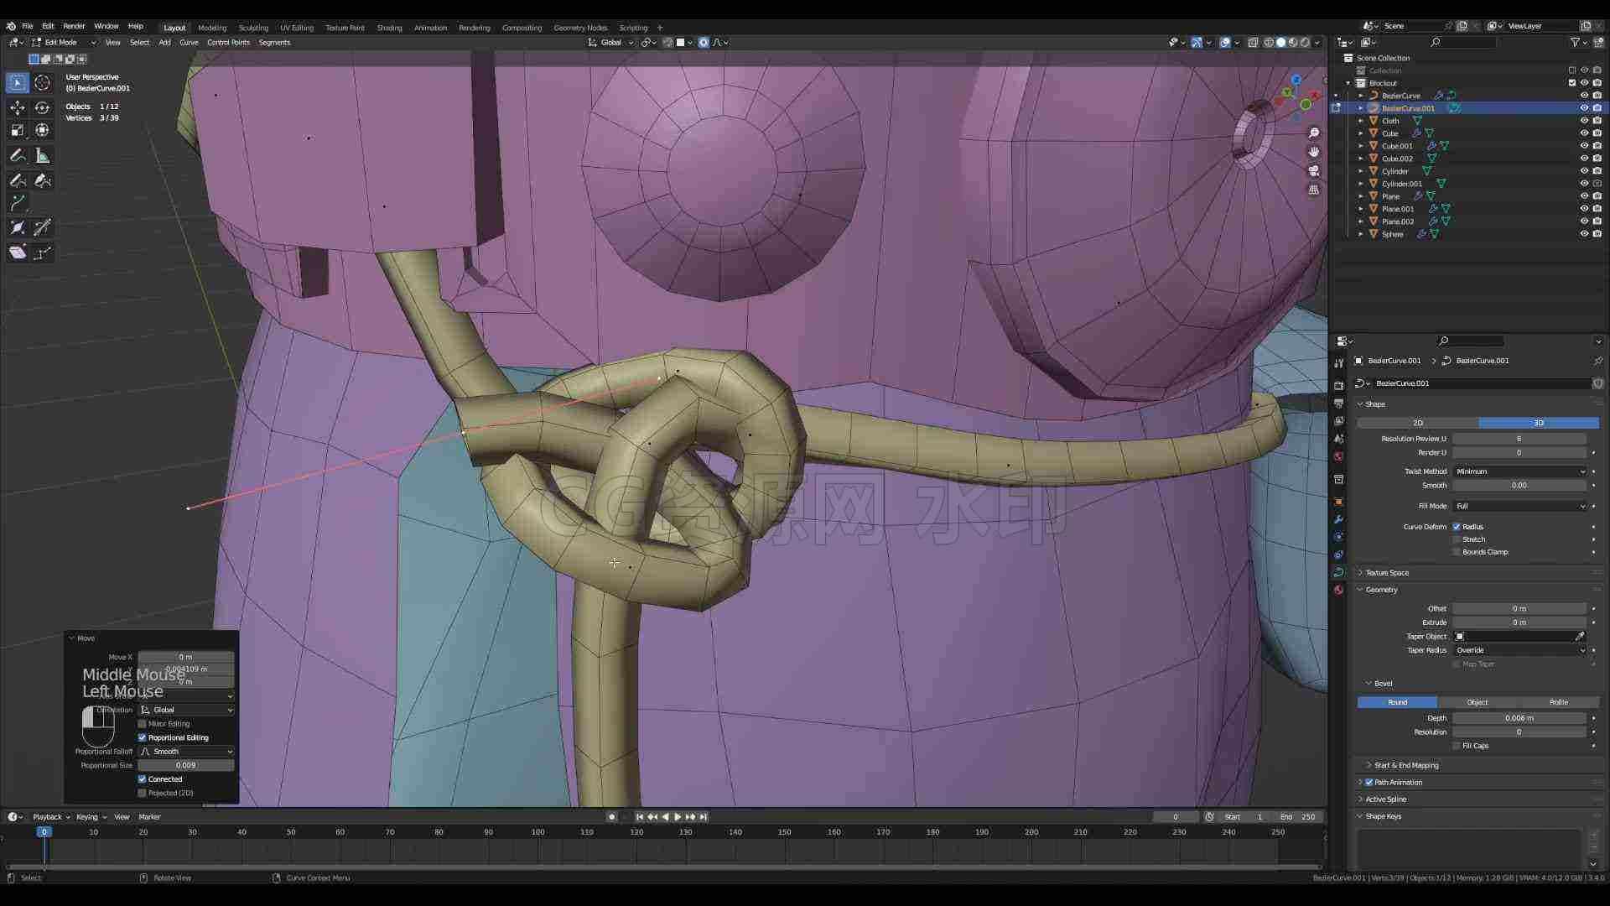Toggle the Connected checkbox in Move panel
The width and height of the screenshot is (1610, 906).
(x=143, y=779)
